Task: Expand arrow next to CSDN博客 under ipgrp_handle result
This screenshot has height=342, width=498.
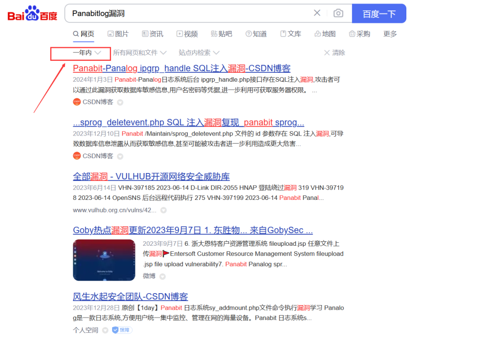Action: pyautogui.click(x=120, y=102)
